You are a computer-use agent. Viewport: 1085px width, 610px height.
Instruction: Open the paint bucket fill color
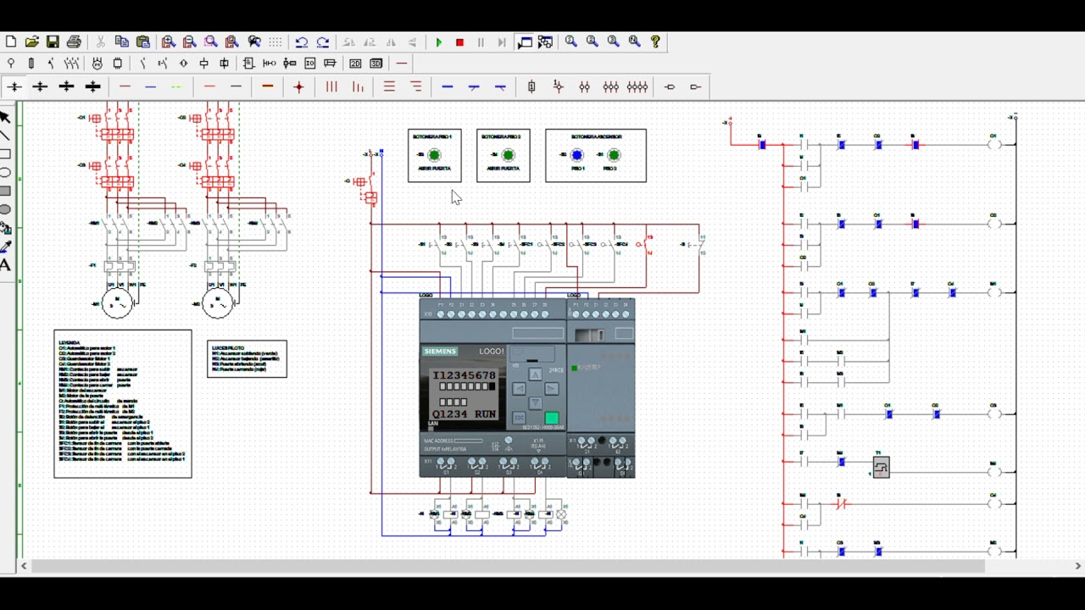[5, 228]
